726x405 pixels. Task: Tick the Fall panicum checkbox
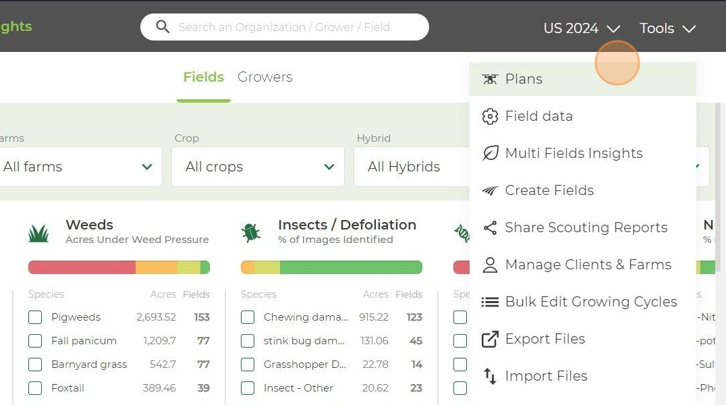[35, 341]
